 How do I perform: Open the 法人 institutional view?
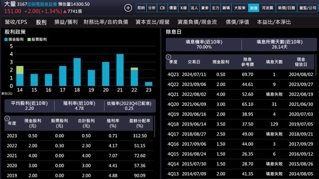(x=194, y=8)
